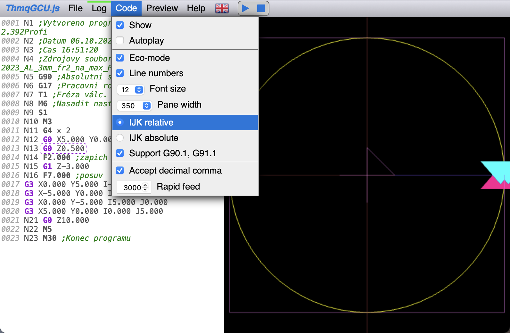Select the IJK absolute radio option
Screen dimensions: 510x333
point(120,138)
